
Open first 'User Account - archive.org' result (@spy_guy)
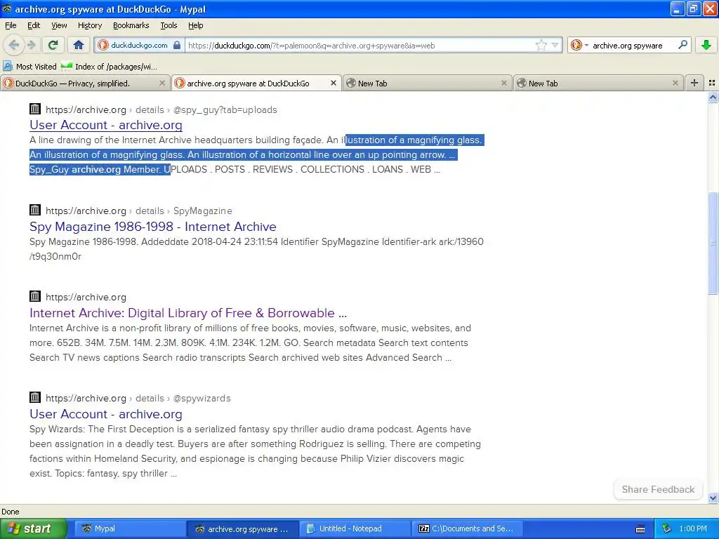pyautogui.click(x=106, y=125)
